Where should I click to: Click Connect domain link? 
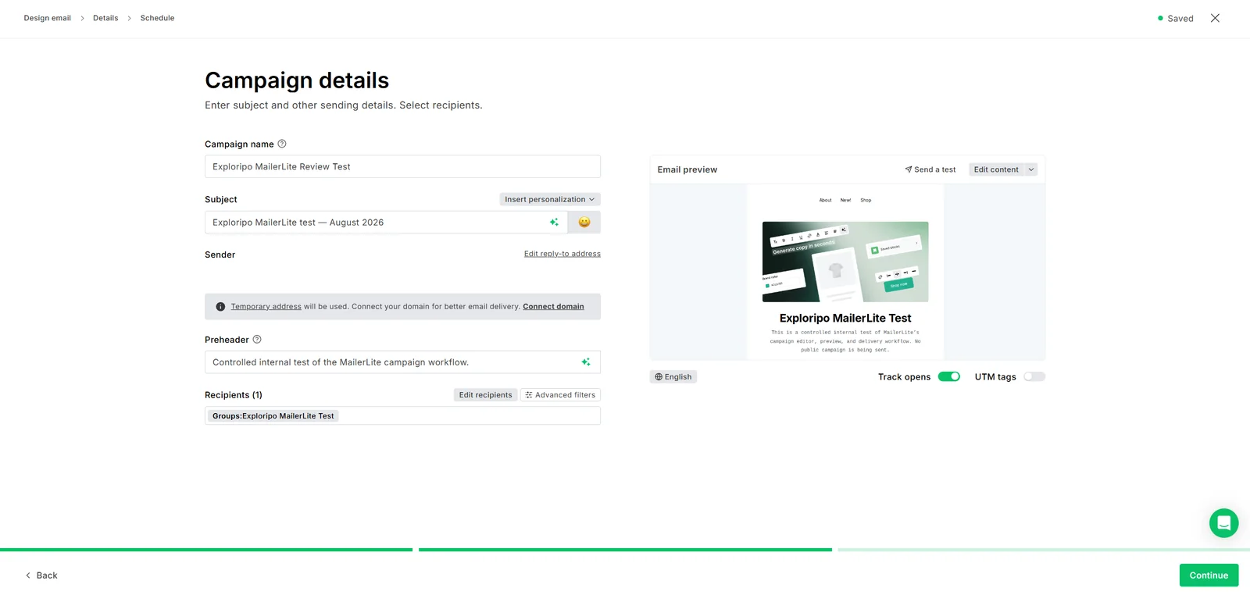553,307
